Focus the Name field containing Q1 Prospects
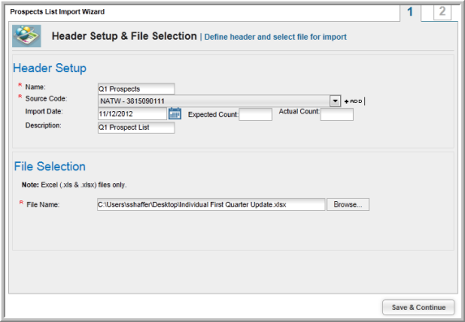The width and height of the screenshot is (465, 322). (x=136, y=89)
